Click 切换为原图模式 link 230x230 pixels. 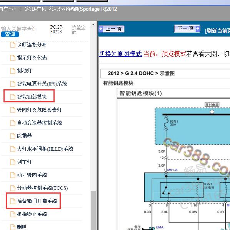pyautogui.click(x=120, y=54)
